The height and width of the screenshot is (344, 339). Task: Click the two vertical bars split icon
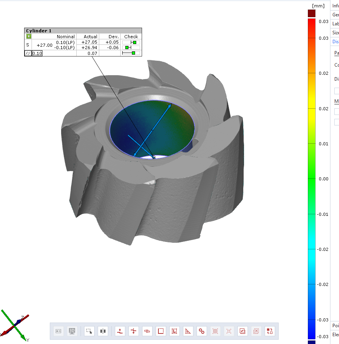[103, 331]
